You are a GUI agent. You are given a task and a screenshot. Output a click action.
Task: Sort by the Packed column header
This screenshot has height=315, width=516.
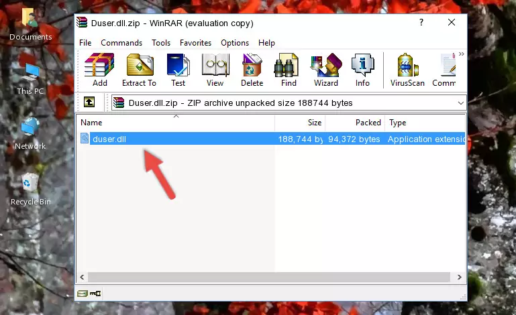coord(355,123)
